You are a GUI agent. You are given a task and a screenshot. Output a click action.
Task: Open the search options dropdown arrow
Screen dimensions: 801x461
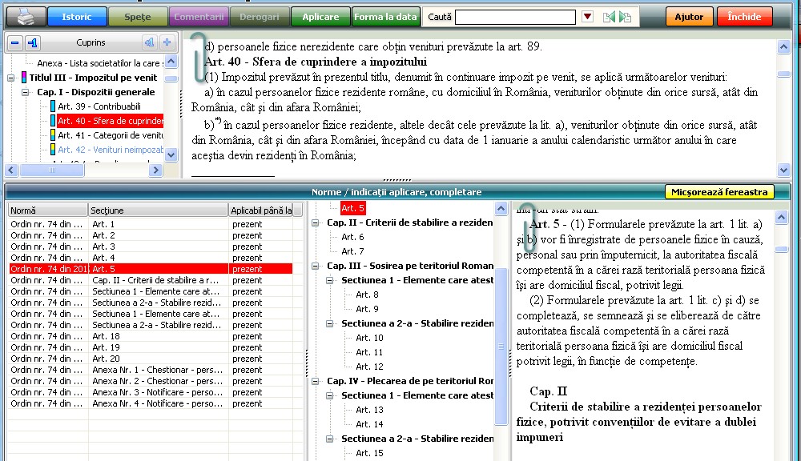pos(587,18)
